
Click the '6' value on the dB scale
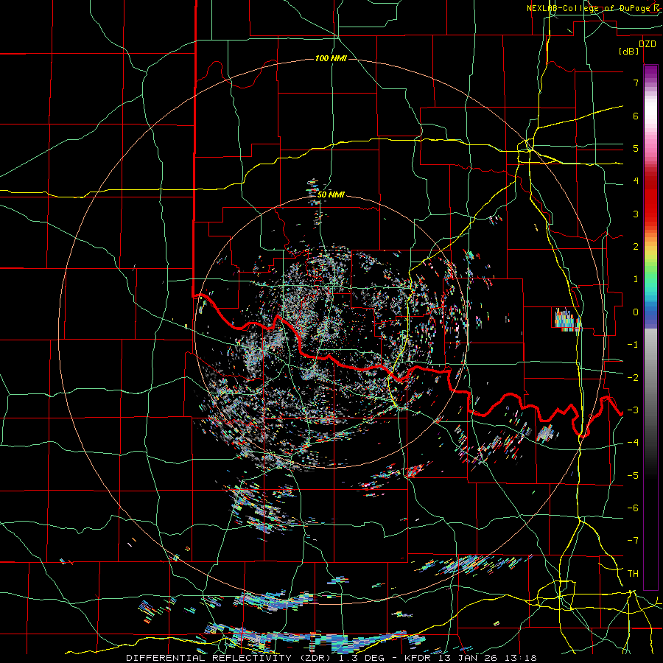coord(636,116)
